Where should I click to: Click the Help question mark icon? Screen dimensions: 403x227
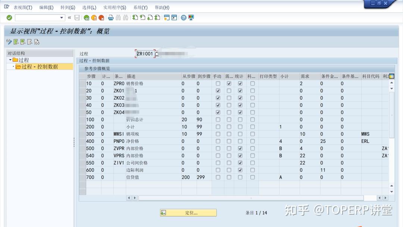coord(184,17)
